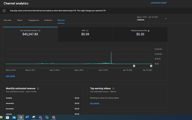
Task: Click the ADVANCED MODE link
Action: 159,3
